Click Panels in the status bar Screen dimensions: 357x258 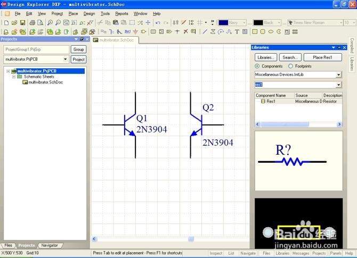coord(335,253)
